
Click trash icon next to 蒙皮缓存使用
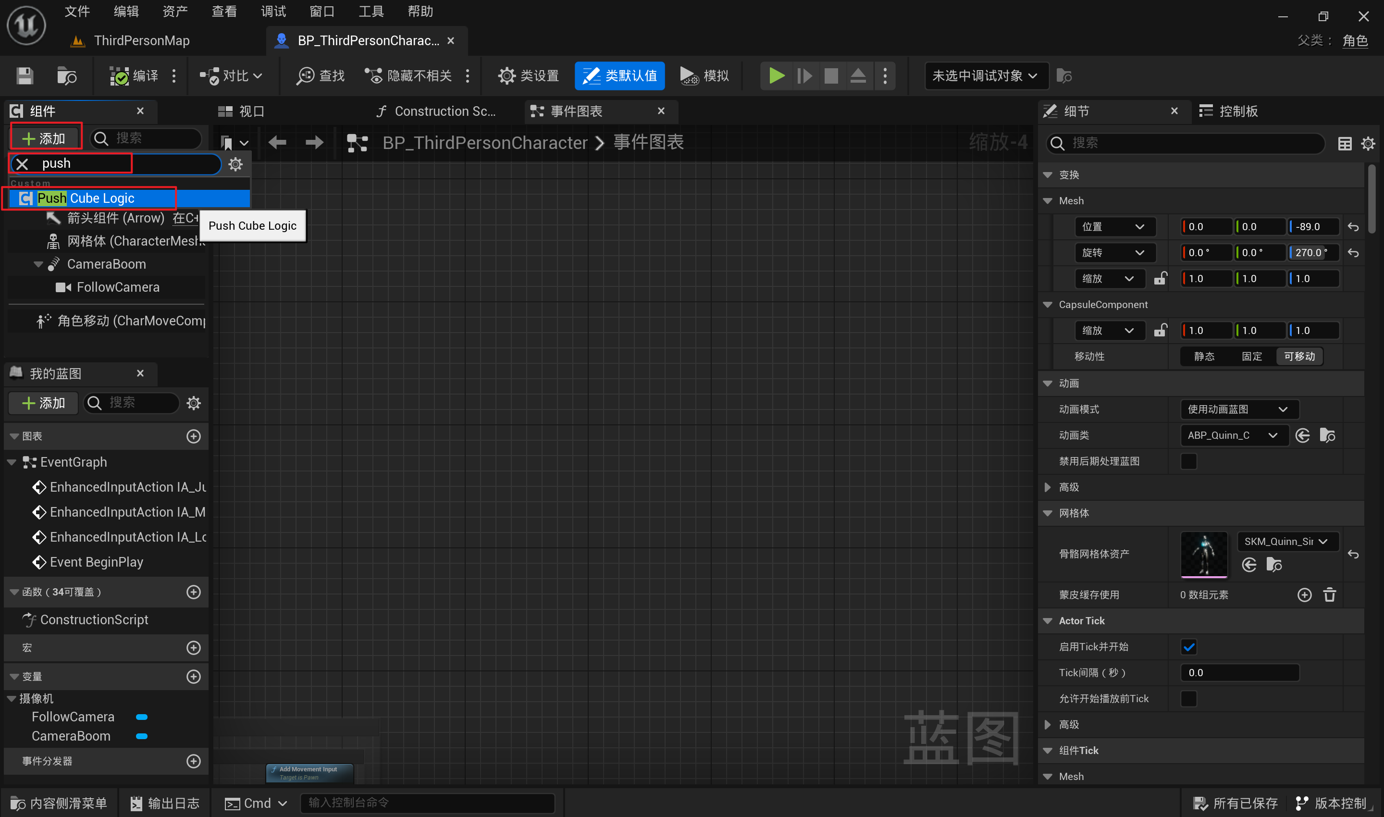click(x=1330, y=594)
